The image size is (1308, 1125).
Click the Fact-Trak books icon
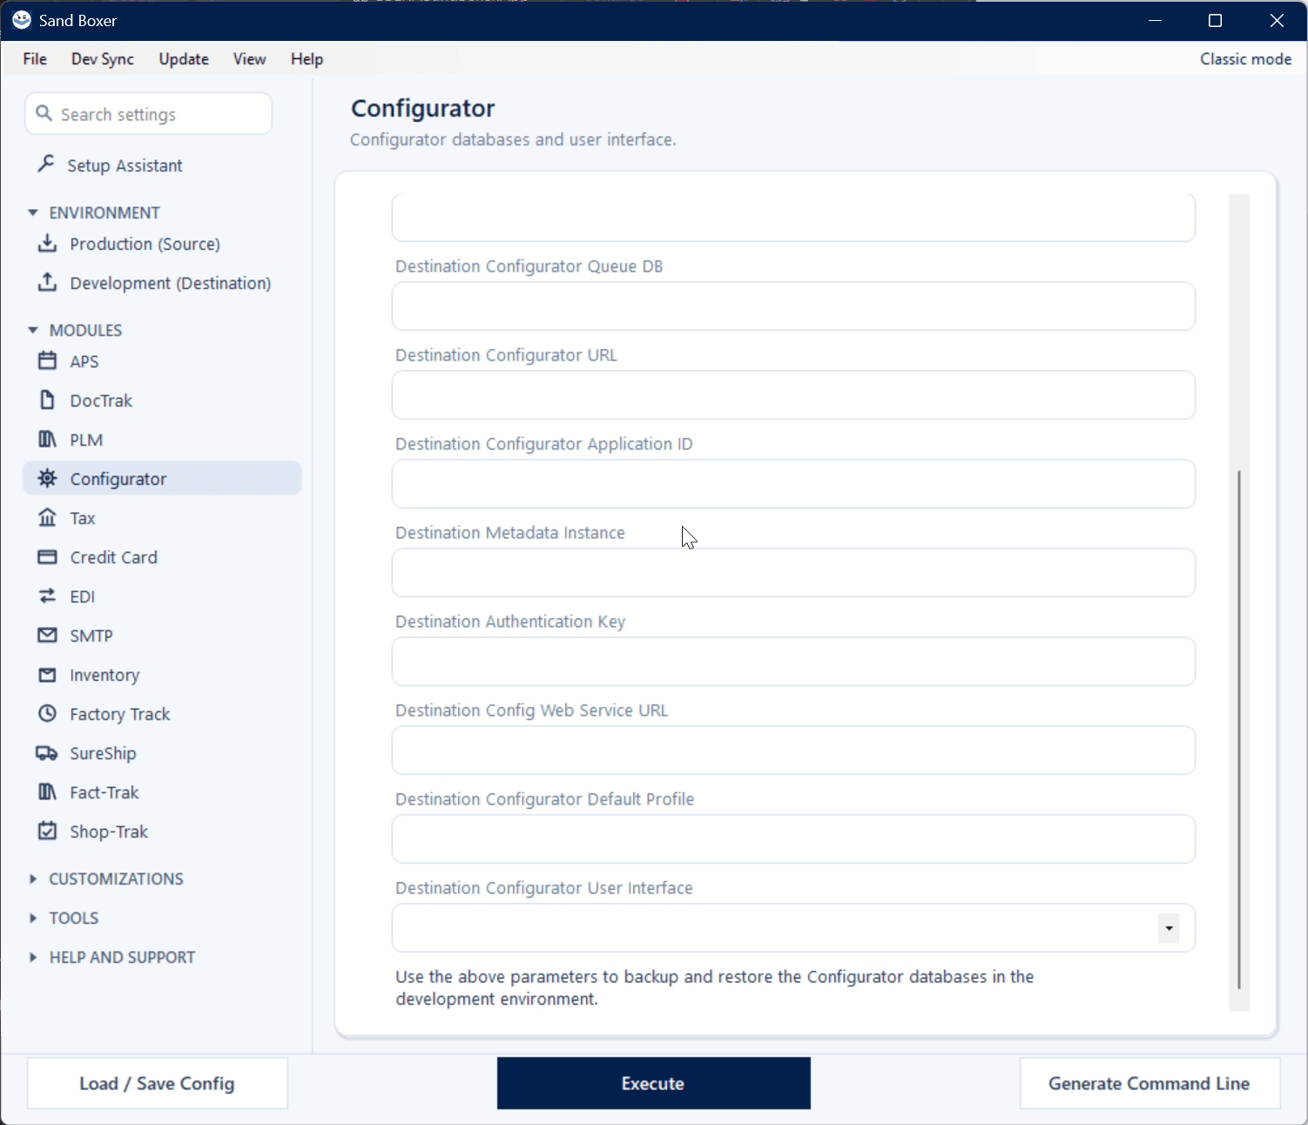(x=47, y=792)
